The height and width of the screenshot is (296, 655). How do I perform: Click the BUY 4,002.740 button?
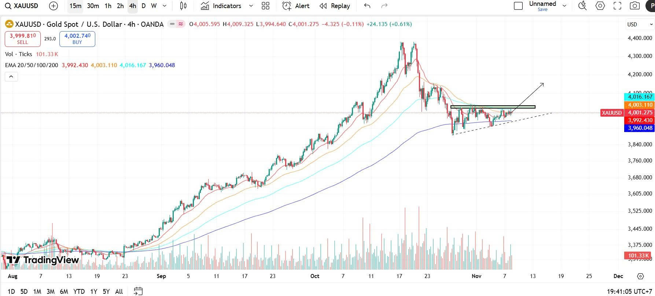(x=77, y=39)
